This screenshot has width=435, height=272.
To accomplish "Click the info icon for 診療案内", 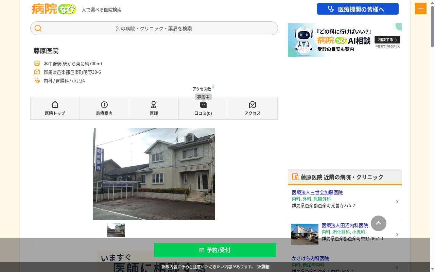I will coord(104,105).
